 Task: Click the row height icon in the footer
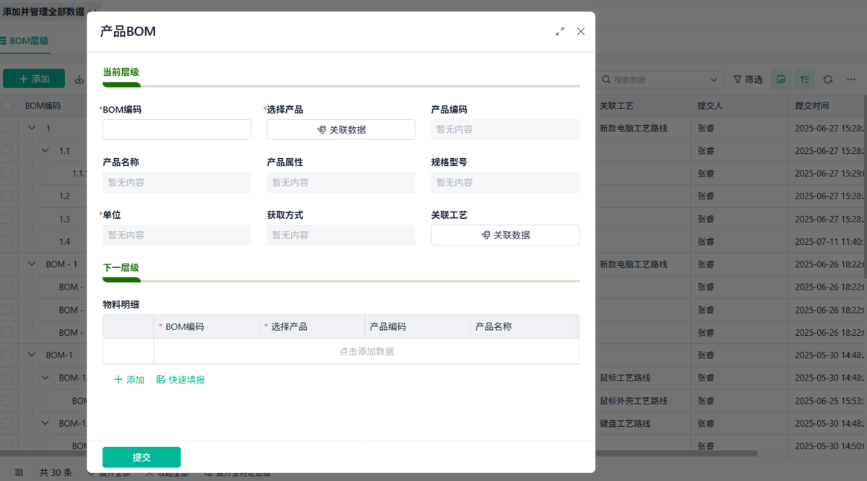[x=20, y=472]
